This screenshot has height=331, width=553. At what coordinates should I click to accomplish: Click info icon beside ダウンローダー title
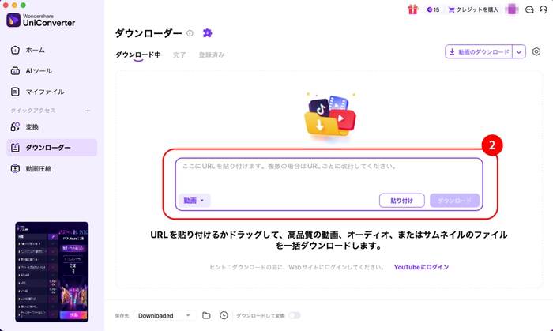tap(190, 33)
